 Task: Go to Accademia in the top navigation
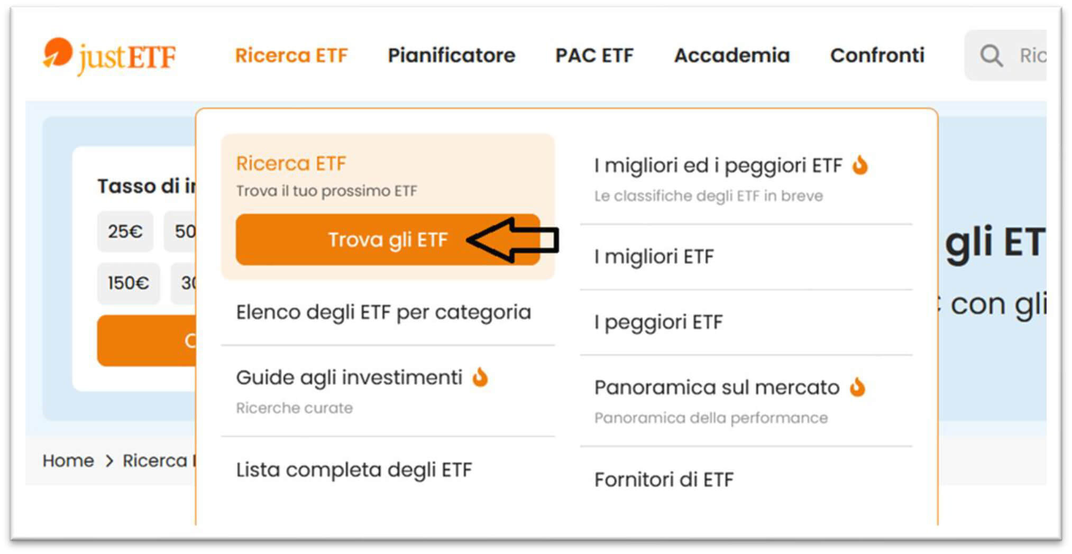(x=731, y=56)
